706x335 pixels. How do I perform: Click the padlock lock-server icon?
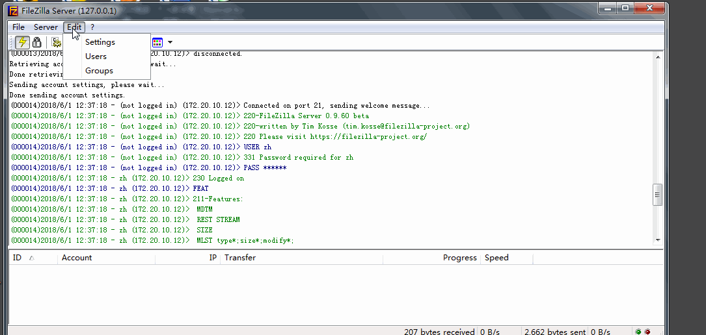click(x=37, y=42)
